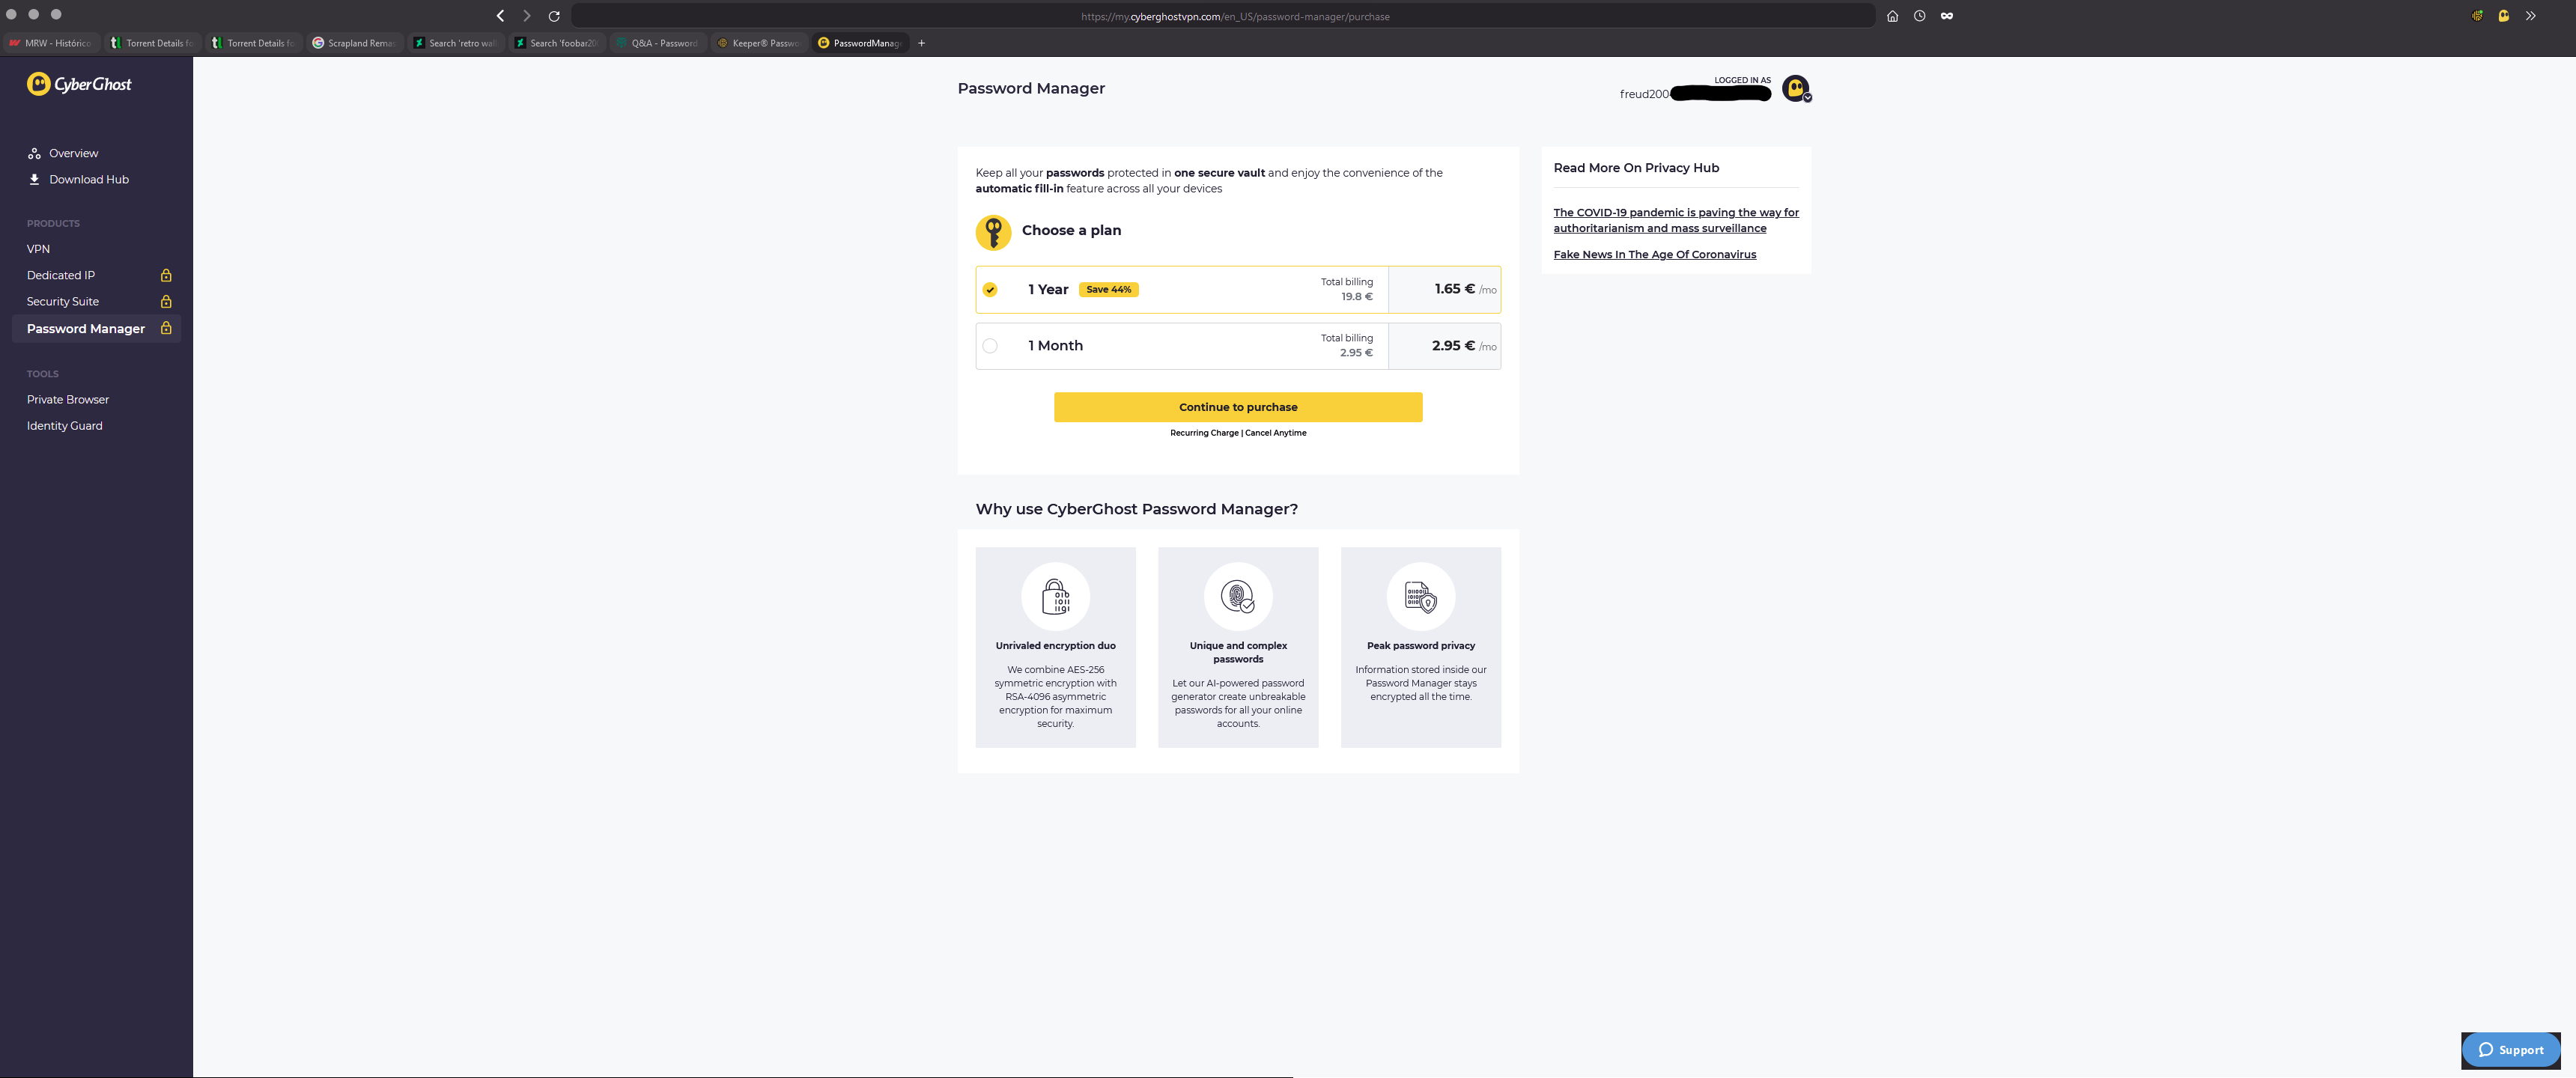Expand the account avatar dropdown menu

1796,89
